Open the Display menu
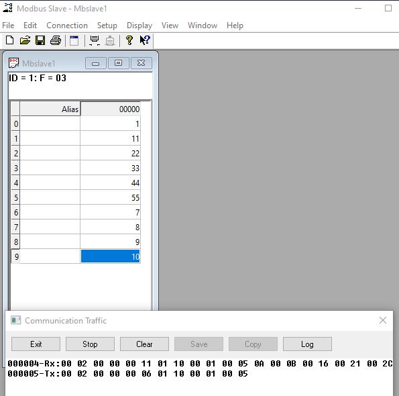Screen dimensions: 399x396 pyautogui.click(x=139, y=26)
